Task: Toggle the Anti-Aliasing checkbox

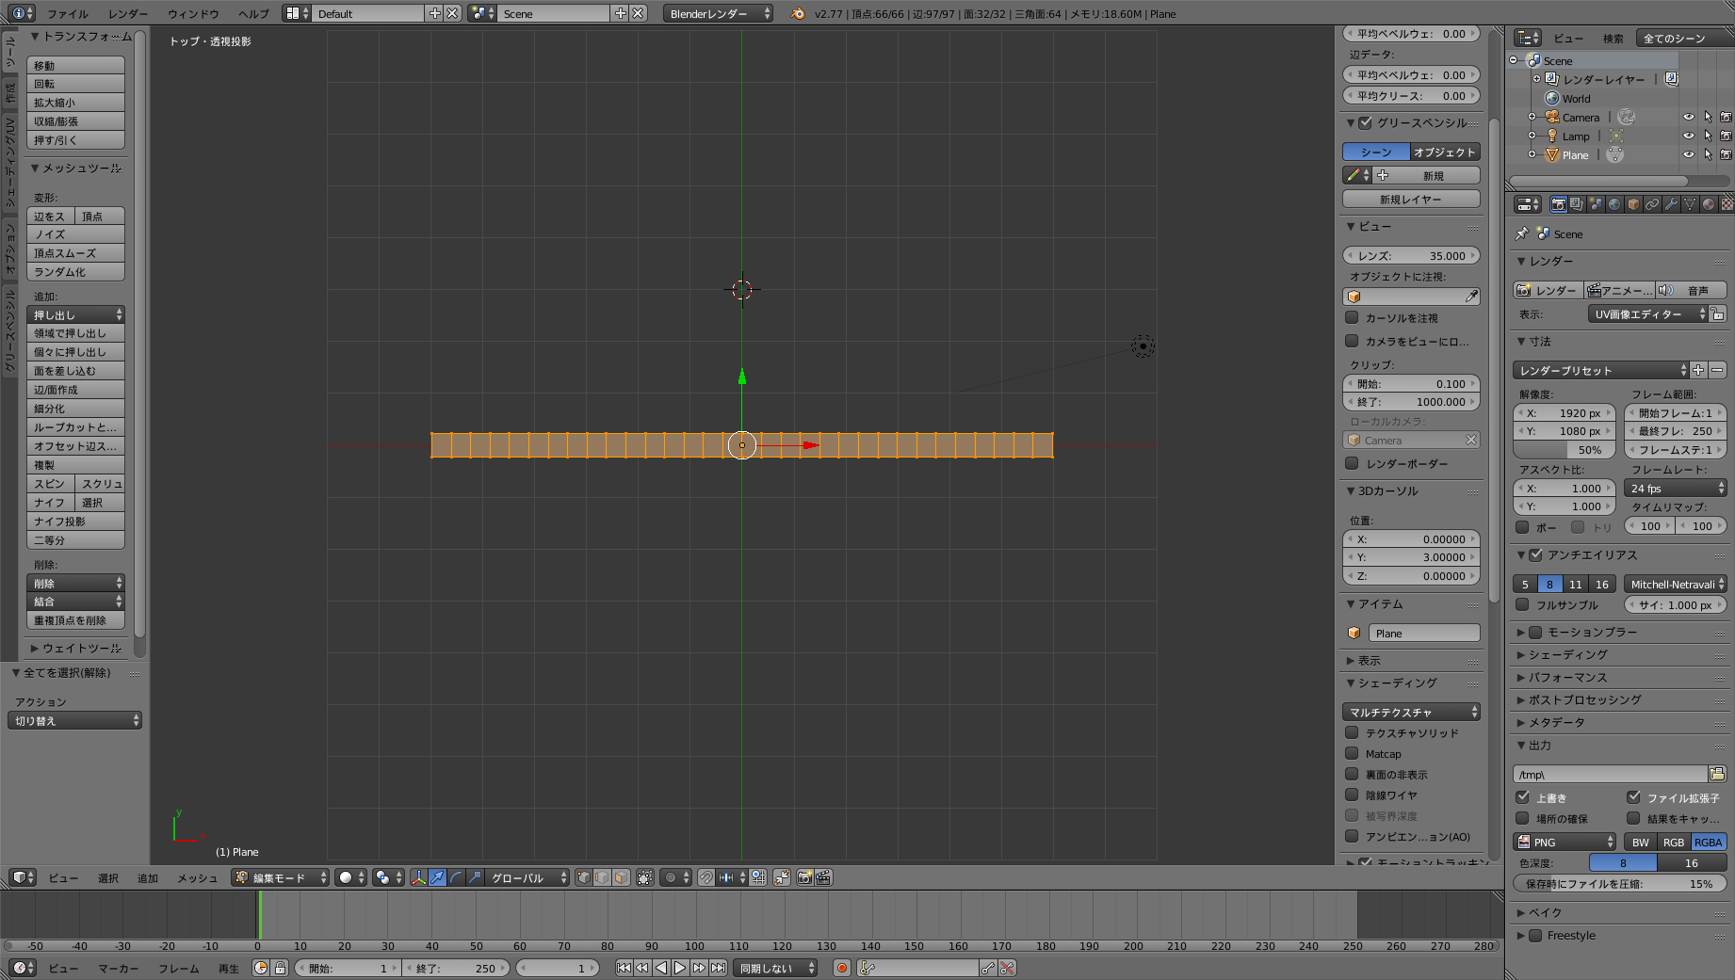Action: 1535,555
